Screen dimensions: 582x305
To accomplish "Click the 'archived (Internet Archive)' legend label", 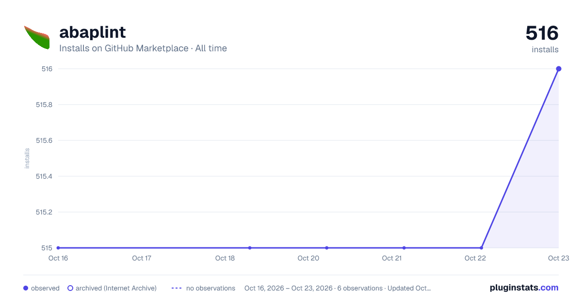I will pyautogui.click(x=116, y=288).
